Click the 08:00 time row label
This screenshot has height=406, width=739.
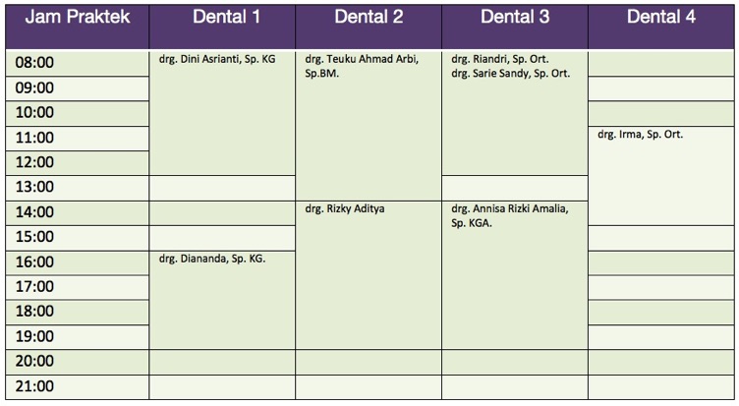tap(35, 63)
